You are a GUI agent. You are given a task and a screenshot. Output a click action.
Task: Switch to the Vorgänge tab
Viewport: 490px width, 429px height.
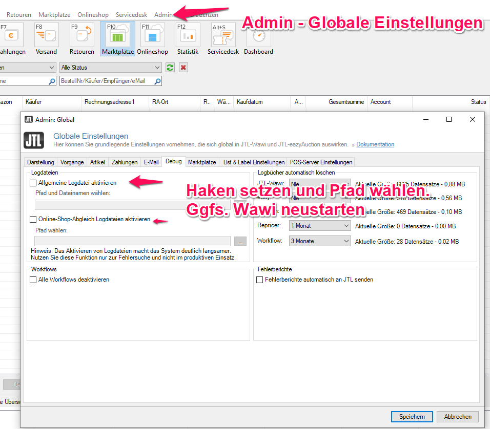[x=72, y=162]
